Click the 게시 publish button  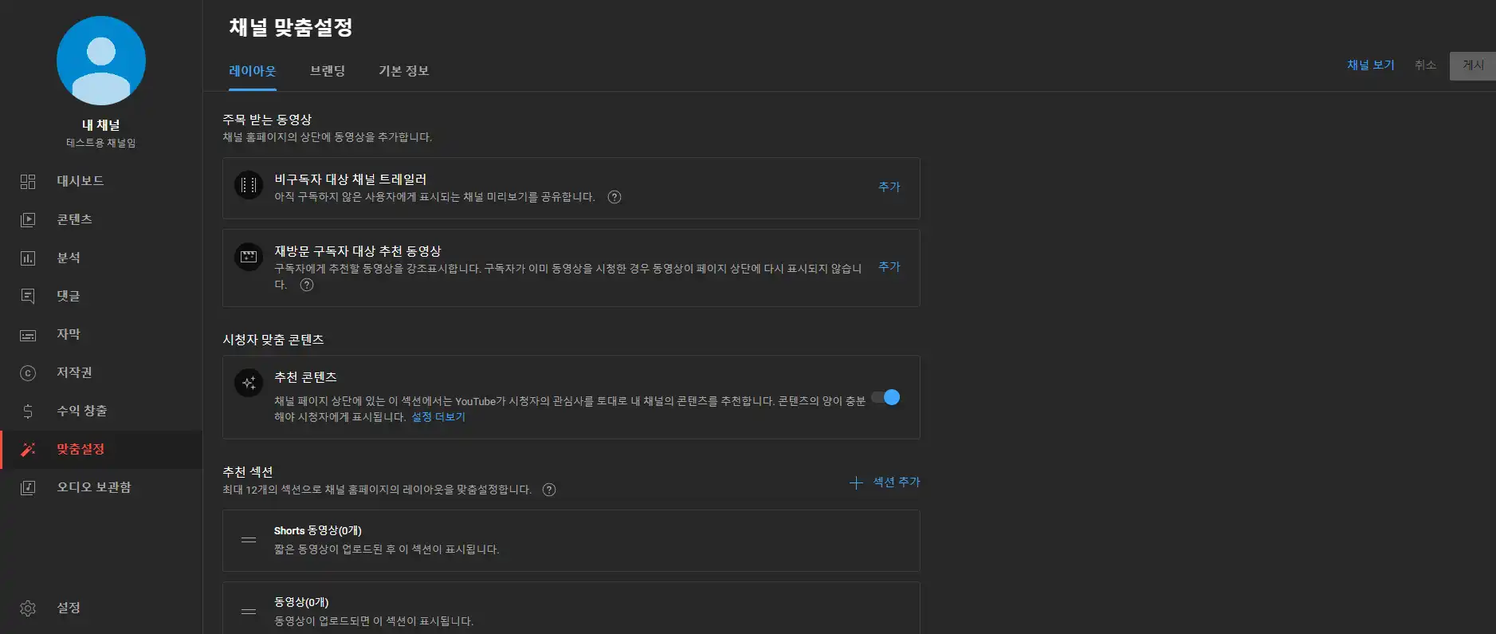point(1473,65)
